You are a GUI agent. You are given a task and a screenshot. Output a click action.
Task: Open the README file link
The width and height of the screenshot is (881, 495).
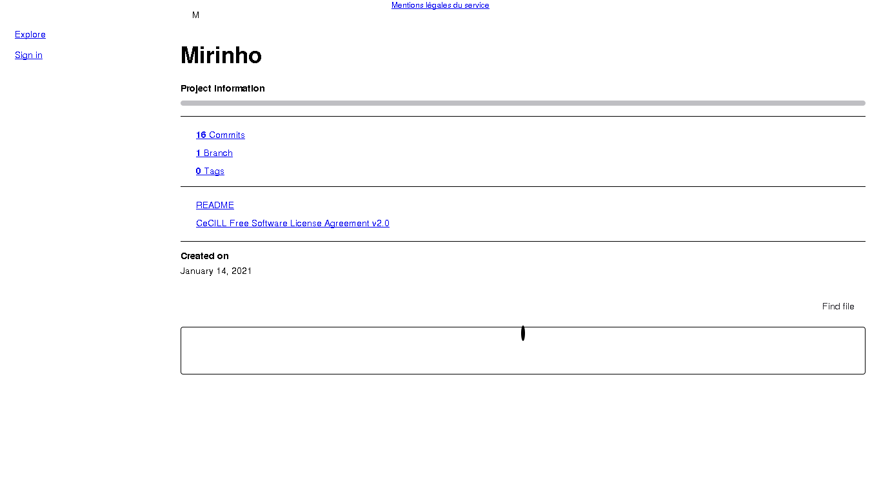coord(215,205)
